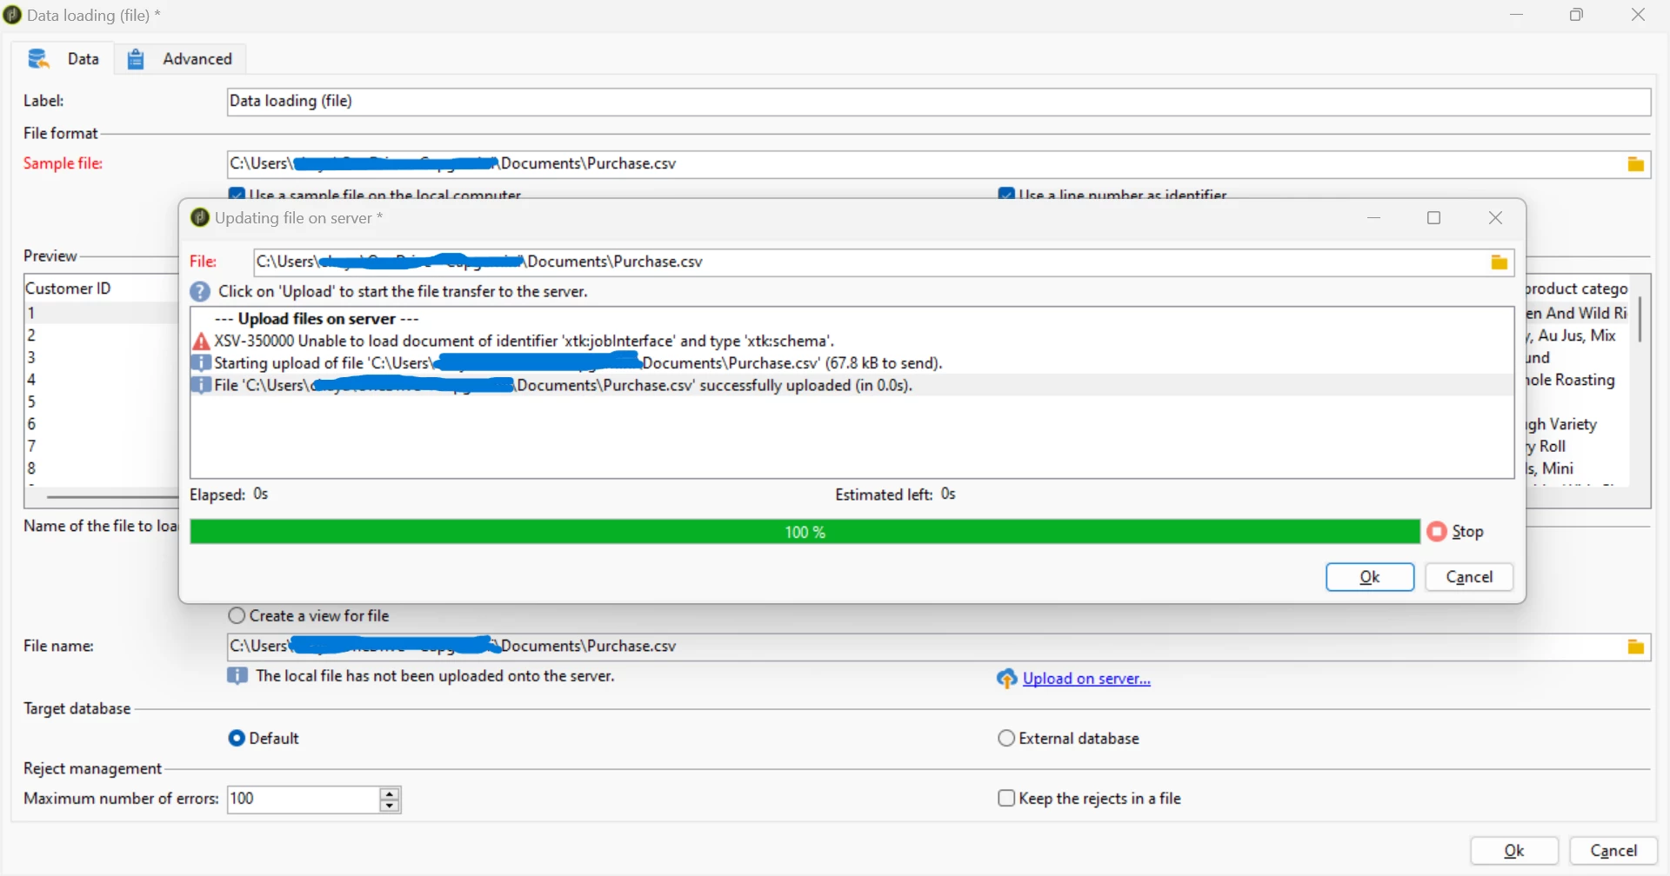
Task: Select preview row 8
Action: [101, 468]
